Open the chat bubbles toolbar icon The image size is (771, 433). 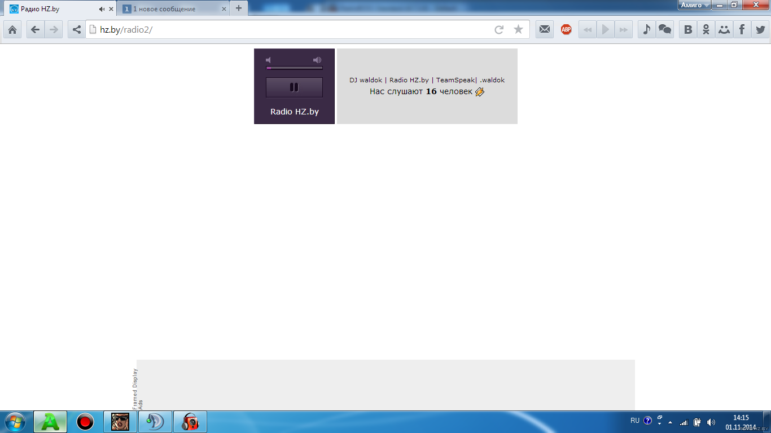[x=665, y=29]
